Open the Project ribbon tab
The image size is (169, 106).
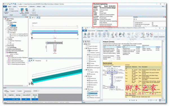click(x=10, y=6)
